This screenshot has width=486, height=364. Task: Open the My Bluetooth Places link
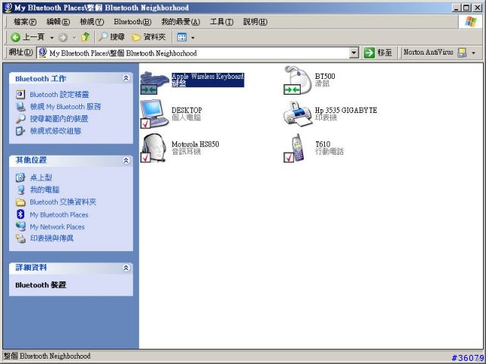[x=59, y=215]
